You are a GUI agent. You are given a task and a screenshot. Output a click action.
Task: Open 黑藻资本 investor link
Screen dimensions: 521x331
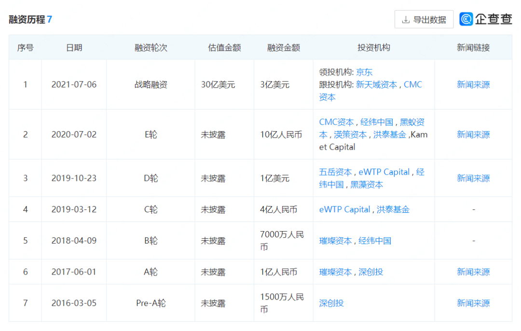(367, 184)
